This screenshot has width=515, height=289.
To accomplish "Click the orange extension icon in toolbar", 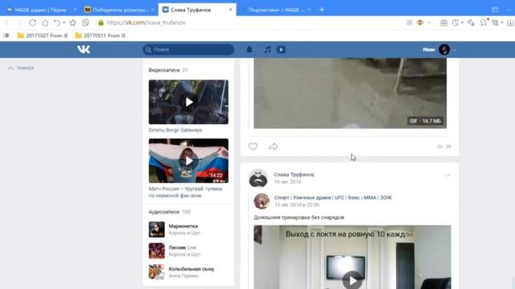I will (420, 22).
